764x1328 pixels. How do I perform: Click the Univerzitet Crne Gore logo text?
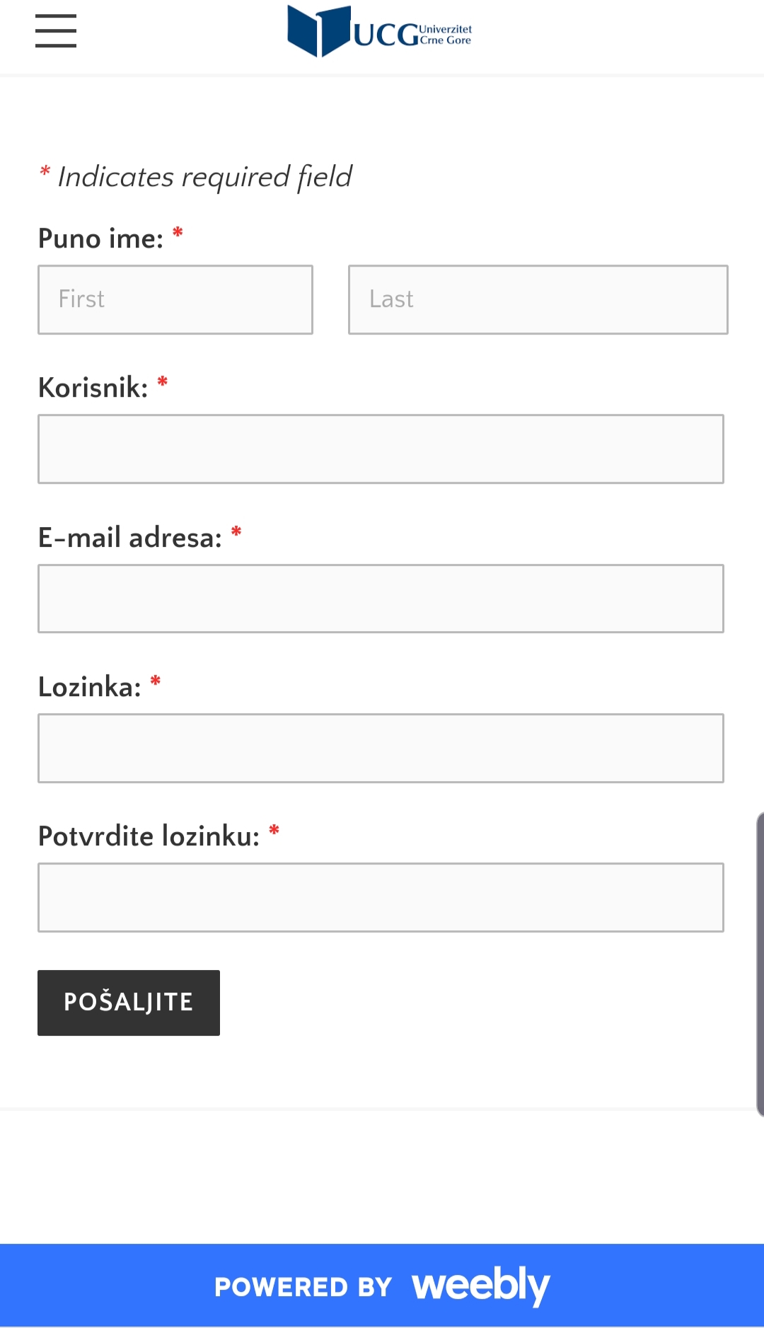[412, 34]
